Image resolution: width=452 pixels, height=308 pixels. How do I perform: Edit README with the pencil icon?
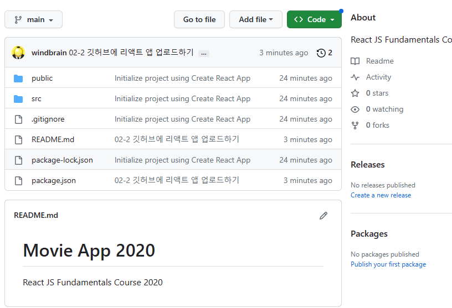[x=323, y=216]
